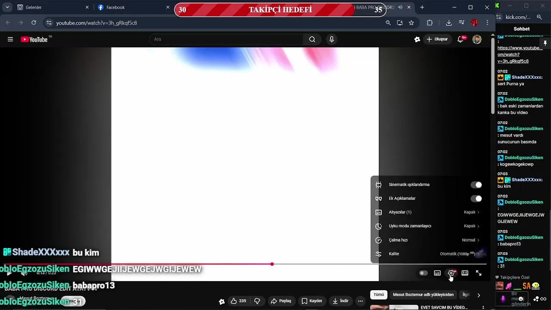
Task: Select the Tümü filter chip
Action: coord(379,294)
